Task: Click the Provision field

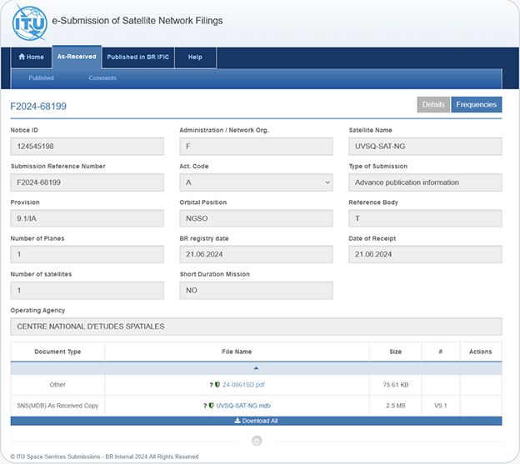Action: click(x=87, y=218)
